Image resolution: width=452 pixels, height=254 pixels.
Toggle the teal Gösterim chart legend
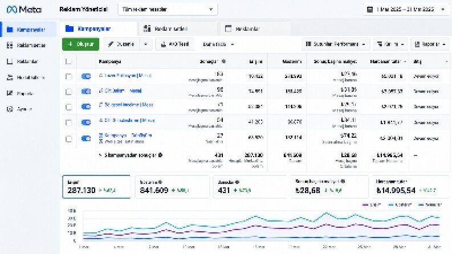coord(400,205)
